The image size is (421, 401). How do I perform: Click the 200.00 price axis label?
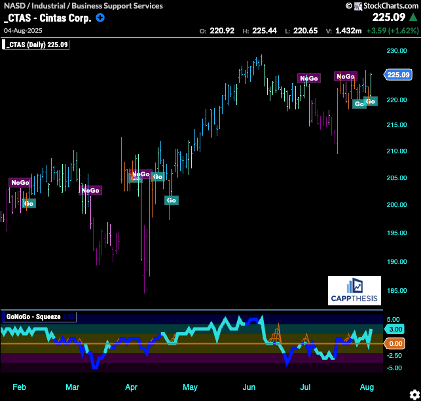[397, 205]
